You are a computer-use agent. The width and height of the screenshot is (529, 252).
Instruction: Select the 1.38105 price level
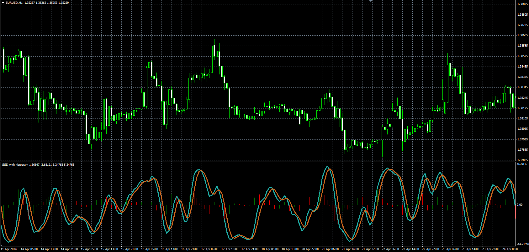(x=522, y=118)
